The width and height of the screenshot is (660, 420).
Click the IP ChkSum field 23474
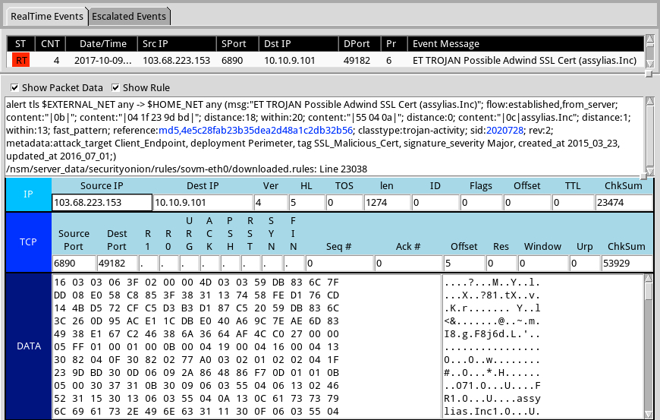tap(624, 203)
